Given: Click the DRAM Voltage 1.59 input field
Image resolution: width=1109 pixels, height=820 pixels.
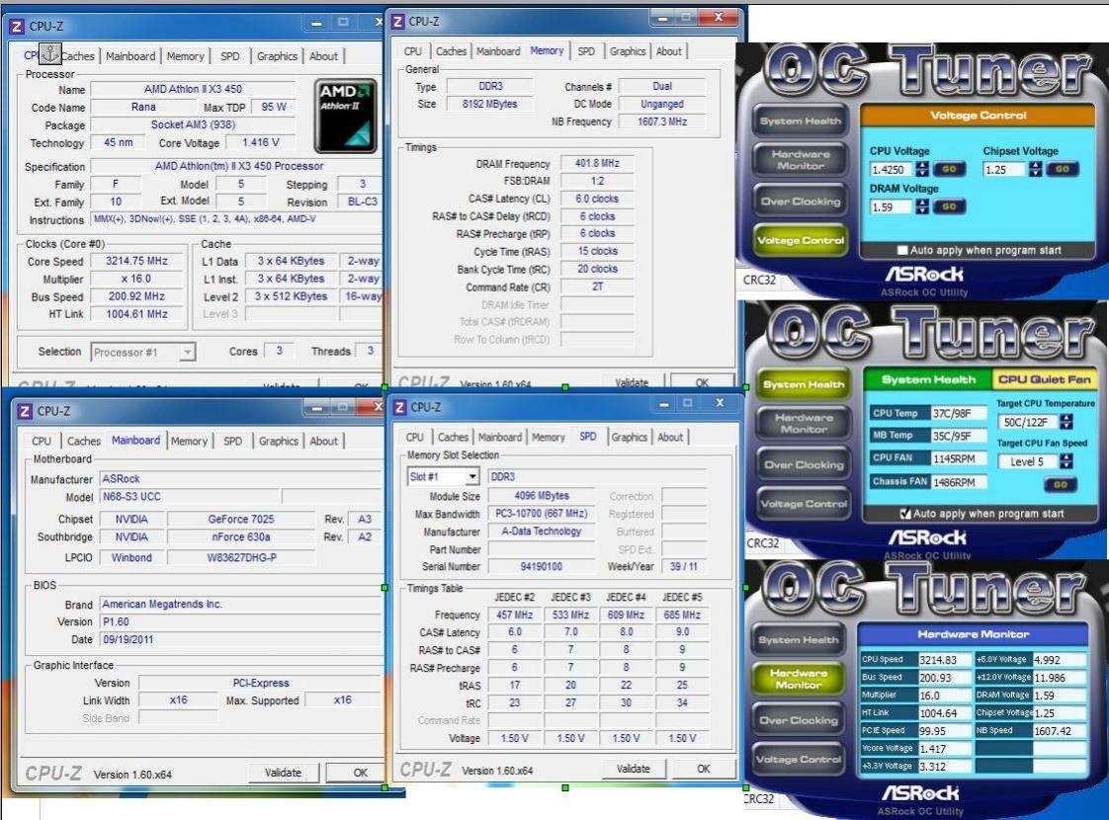Looking at the screenshot, I should [x=892, y=206].
